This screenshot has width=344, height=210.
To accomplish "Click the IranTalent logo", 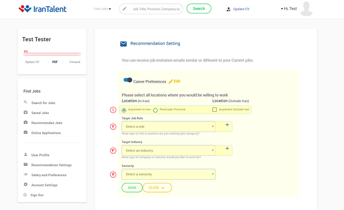I will click(42, 9).
